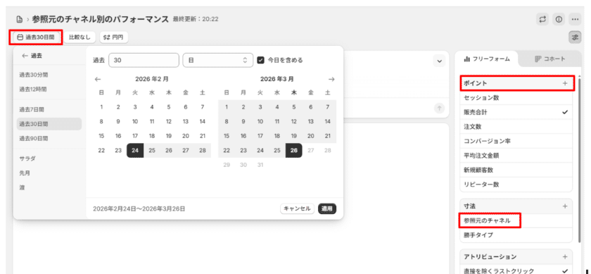This screenshot has height=274, width=591.
Task: Advance calendar with right arrow
Action: [x=331, y=80]
